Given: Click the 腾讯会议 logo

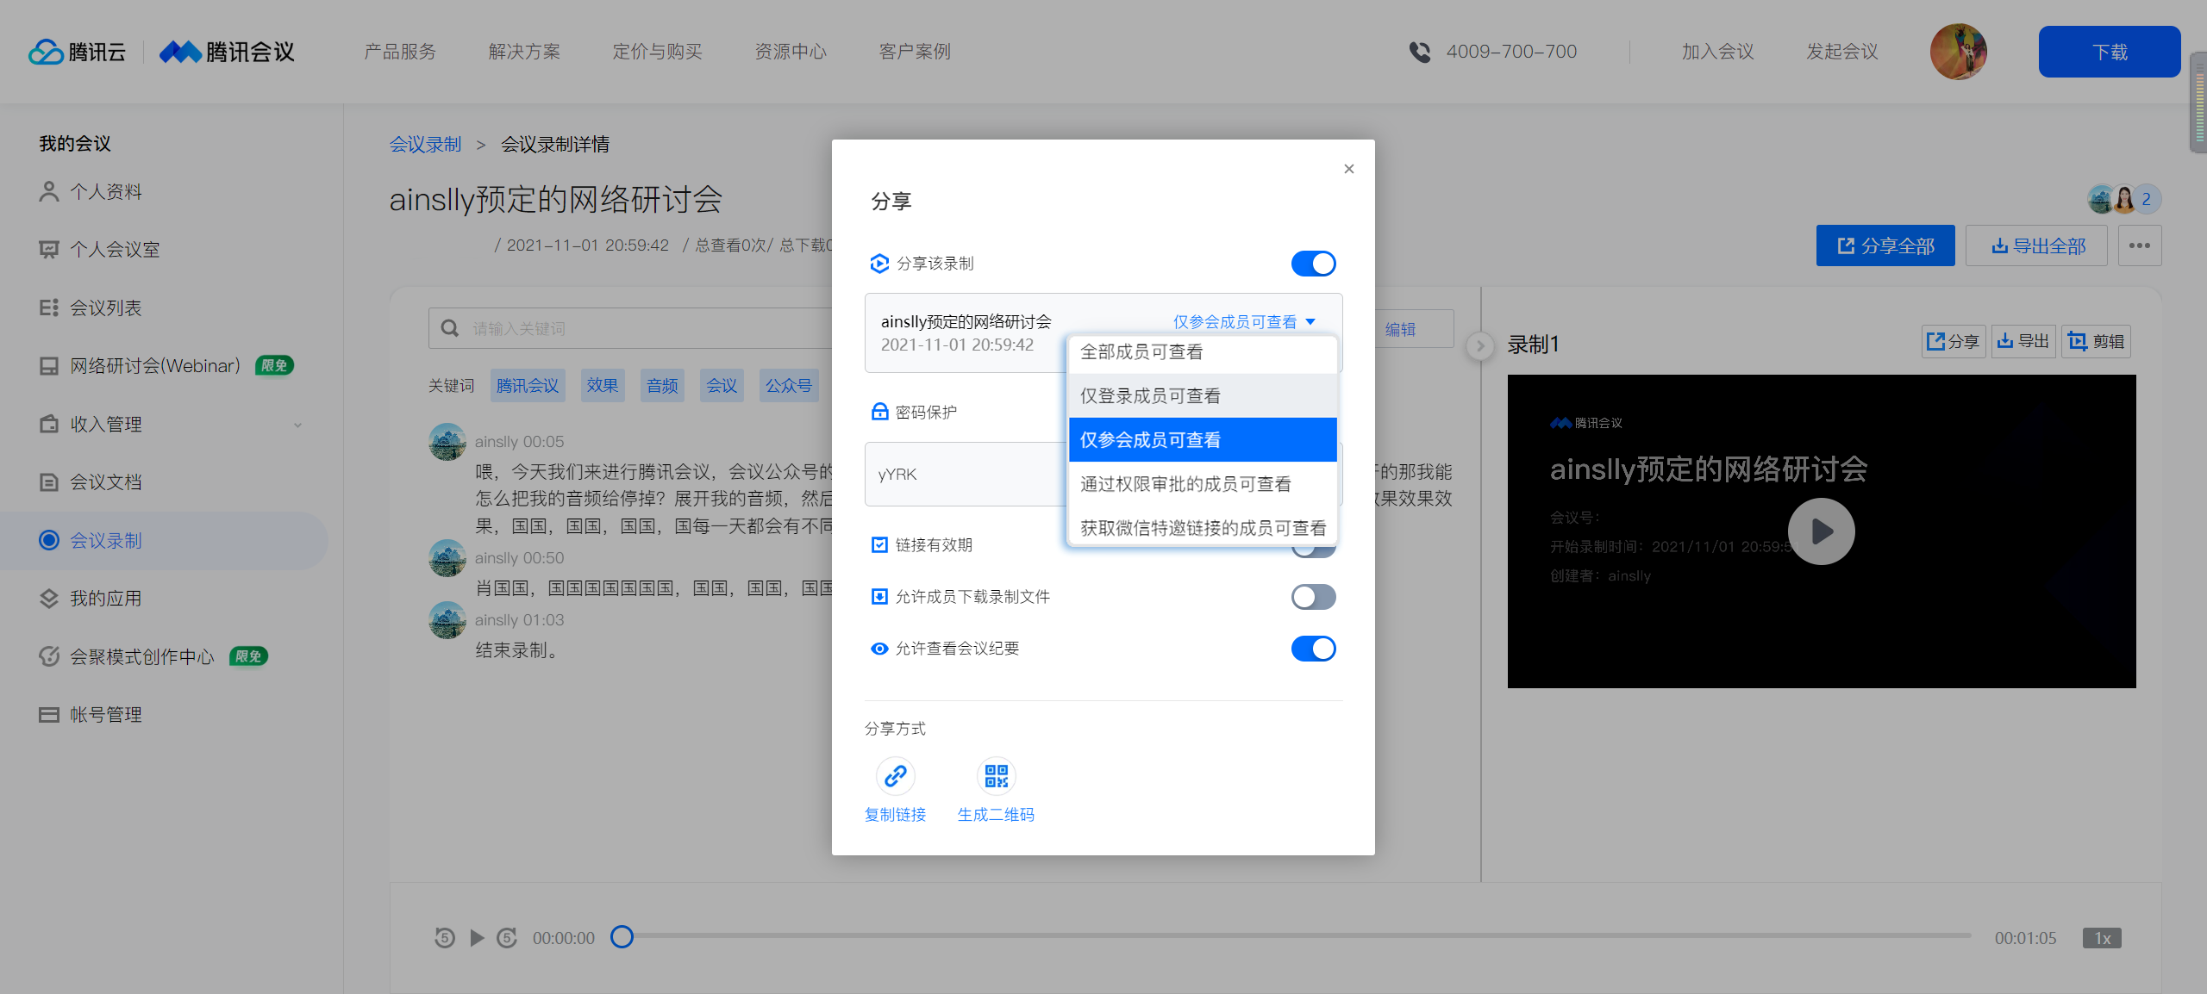Looking at the screenshot, I should click(228, 52).
